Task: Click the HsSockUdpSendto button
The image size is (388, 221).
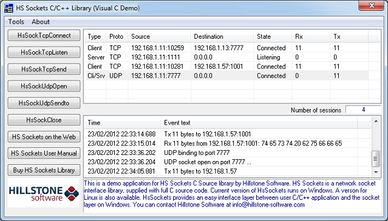Action: (44, 103)
